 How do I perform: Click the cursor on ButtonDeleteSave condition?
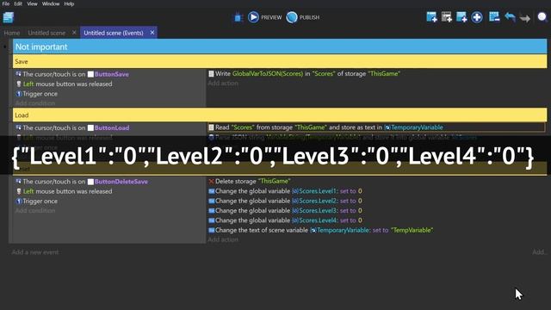click(x=82, y=182)
